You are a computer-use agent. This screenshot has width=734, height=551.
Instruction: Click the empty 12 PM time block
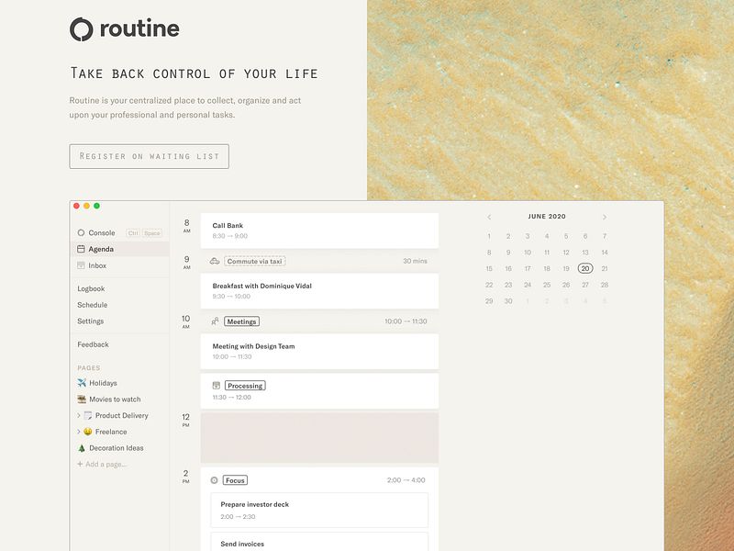(319, 438)
